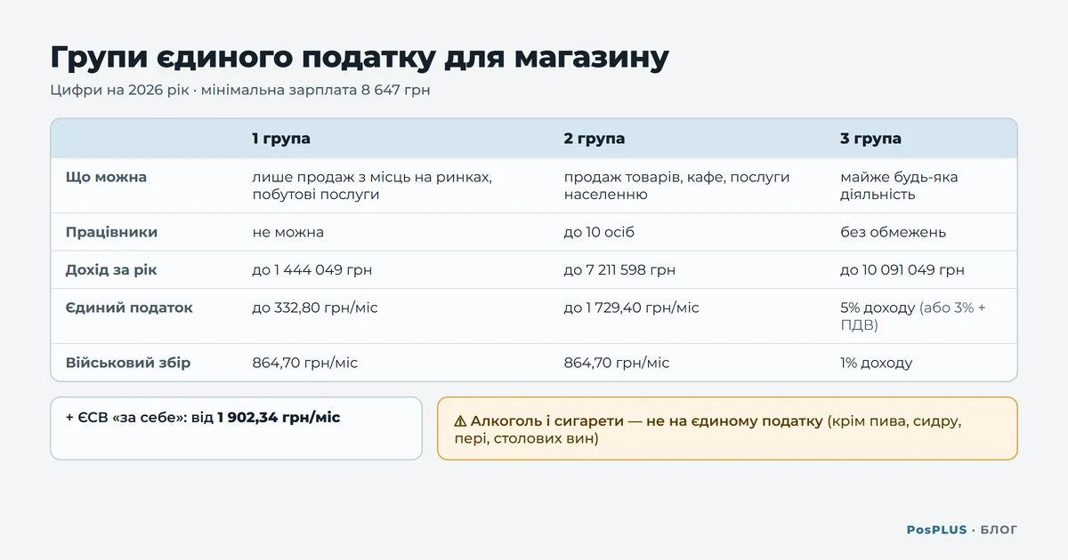Click cell '5% доходу (або 3% + ПДВ)'
The height and width of the screenshot is (560, 1068).
[x=913, y=316]
